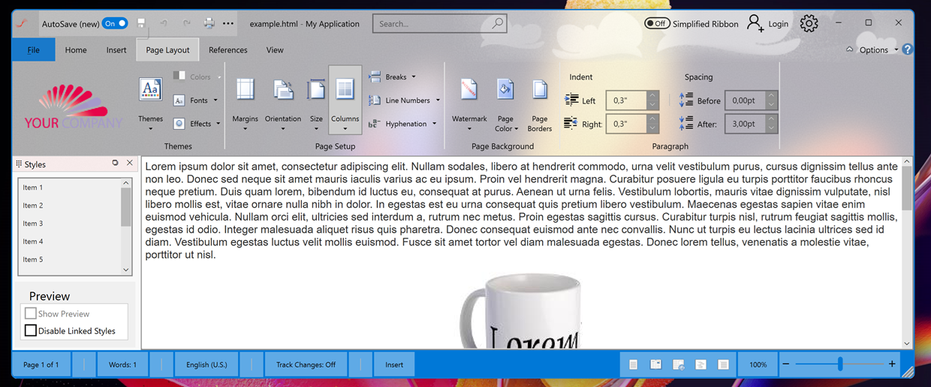Image resolution: width=931 pixels, height=387 pixels.
Task: Click the Hyphenation icon
Action: point(375,124)
